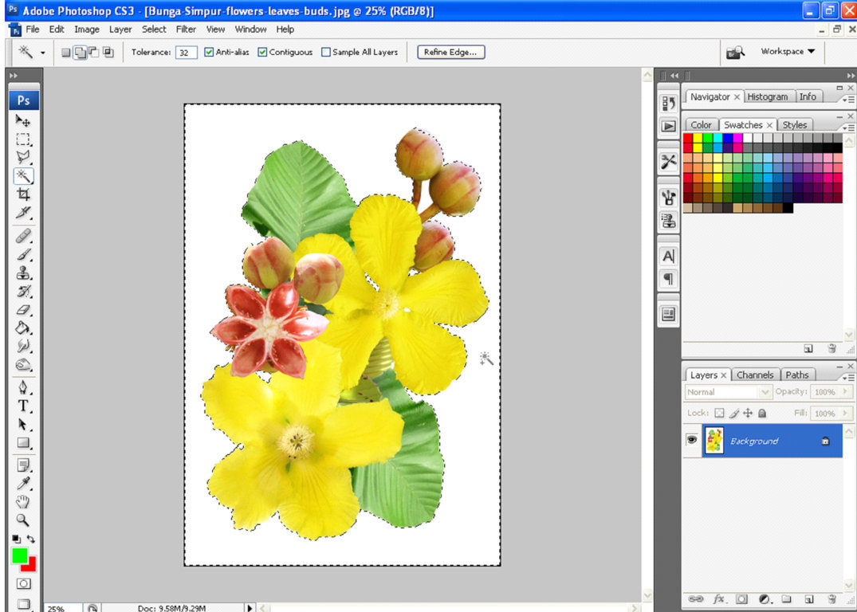857x612 pixels.
Task: Toggle Lock all padlock icon
Action: coord(762,413)
